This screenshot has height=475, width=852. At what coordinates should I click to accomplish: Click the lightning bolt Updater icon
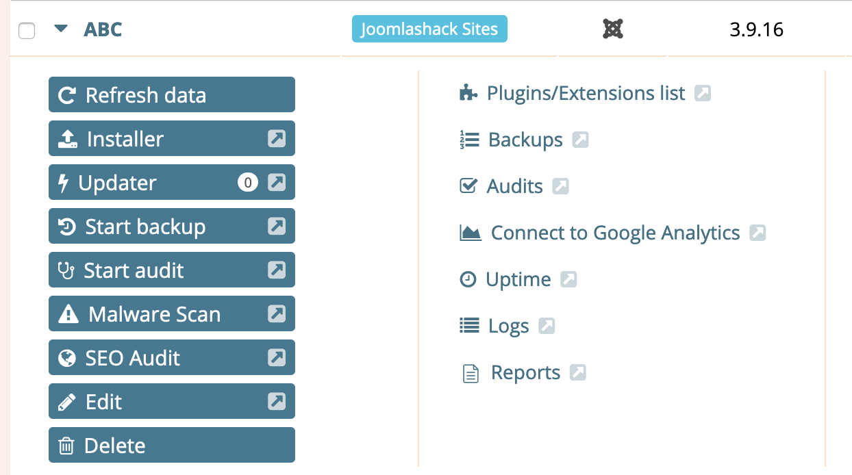pyautogui.click(x=64, y=183)
